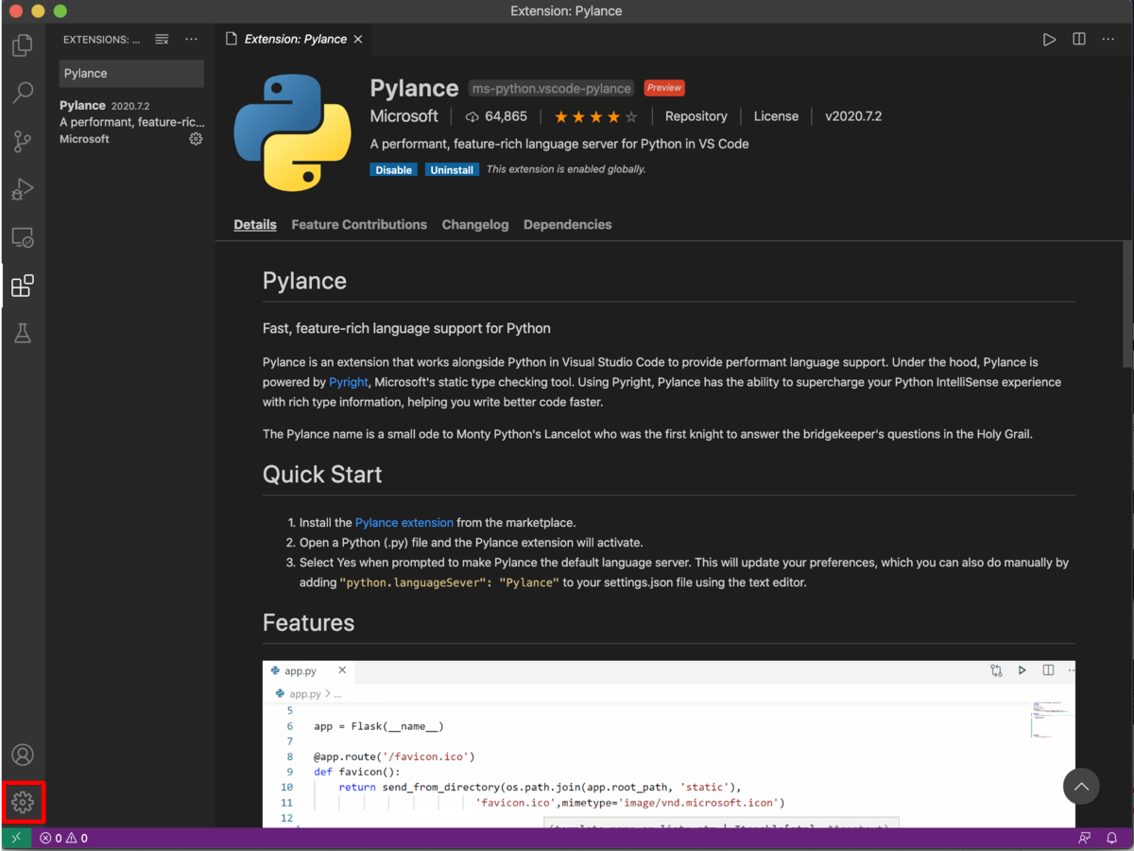Click the 64,865 install count number
The height and width of the screenshot is (851, 1134).
click(506, 116)
